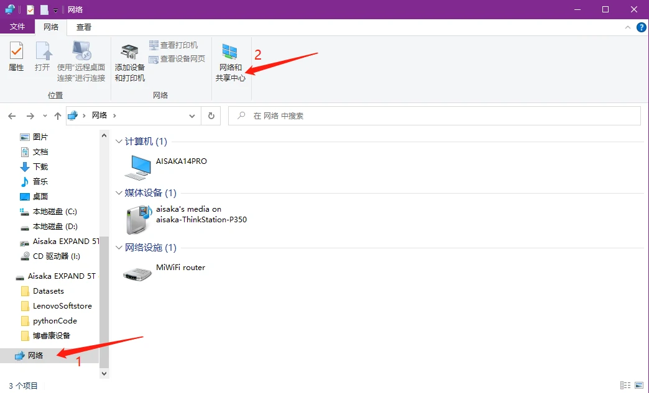Image resolution: width=649 pixels, height=393 pixels.
Task: Open the help question mark icon
Action: click(641, 27)
